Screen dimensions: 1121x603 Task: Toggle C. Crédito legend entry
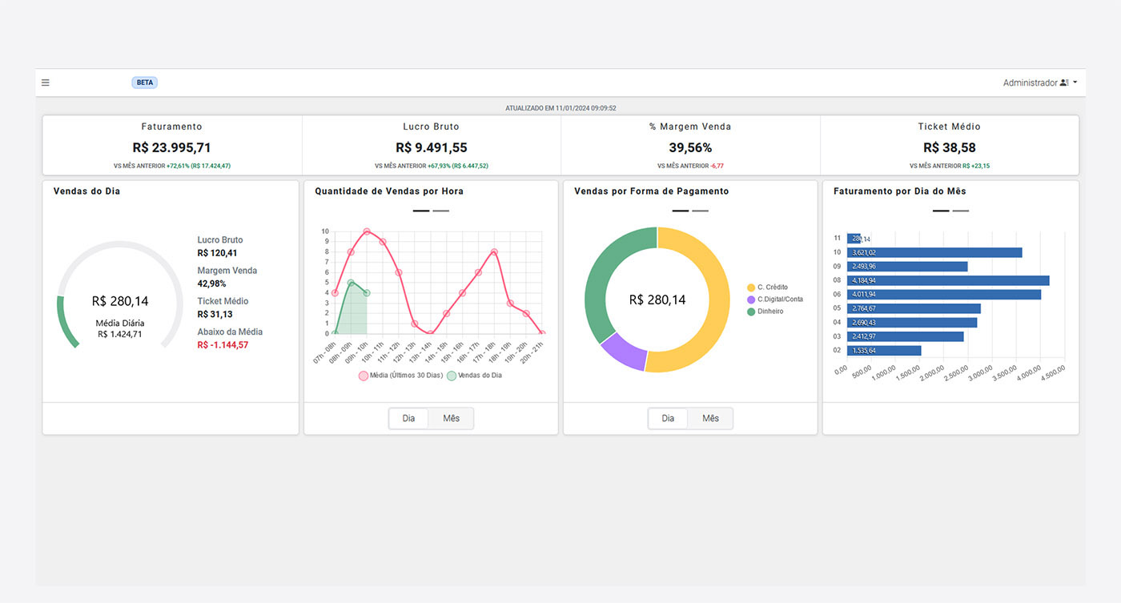[x=767, y=287]
